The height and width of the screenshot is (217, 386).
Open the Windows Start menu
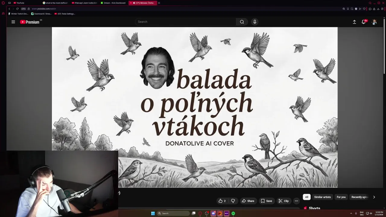click(153, 213)
